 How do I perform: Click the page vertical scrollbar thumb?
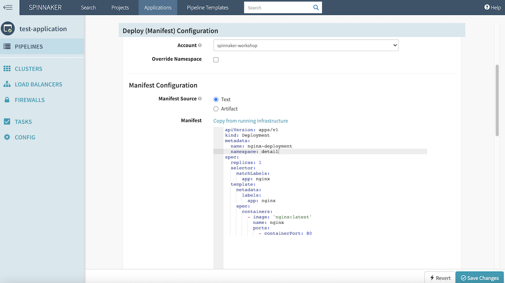497,101
